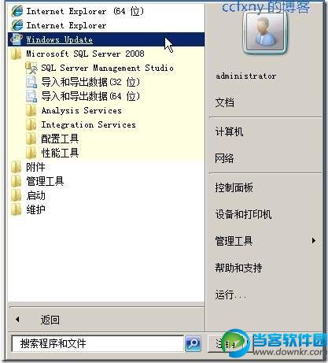
Task: Open the Windows Update icon
Action: click(x=17, y=39)
